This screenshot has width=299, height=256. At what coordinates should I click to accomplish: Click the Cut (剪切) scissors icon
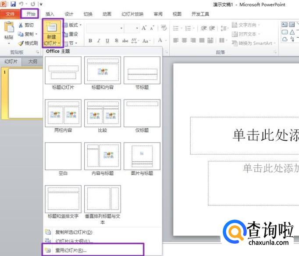(21, 25)
